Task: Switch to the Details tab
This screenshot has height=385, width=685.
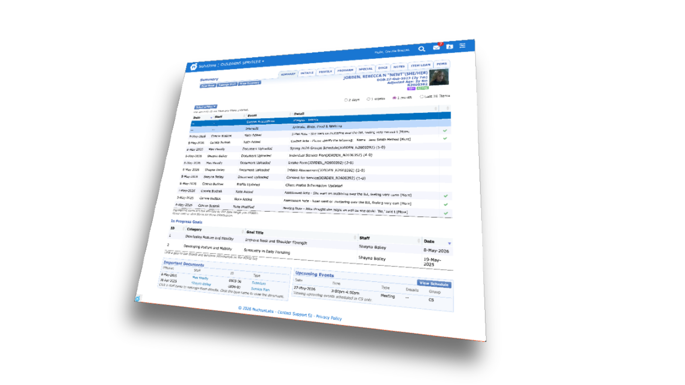Action: click(x=307, y=73)
